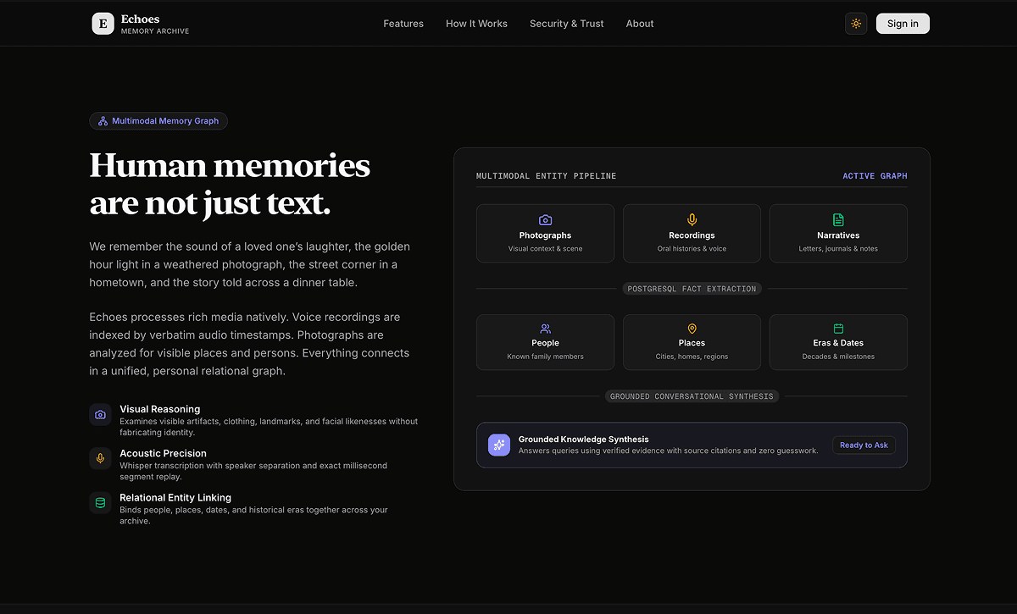Click the camera icon in Photographs card
1017x614 pixels.
click(546, 220)
